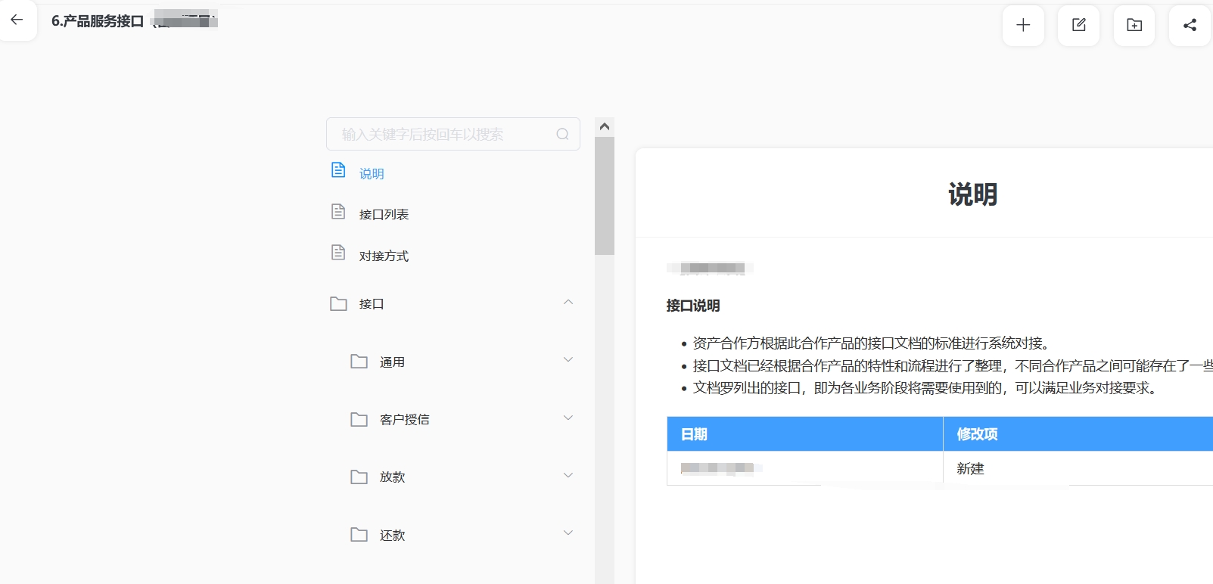Expand the 客户授信 folder chevron
Screen dimensions: 1213x584
(x=568, y=418)
